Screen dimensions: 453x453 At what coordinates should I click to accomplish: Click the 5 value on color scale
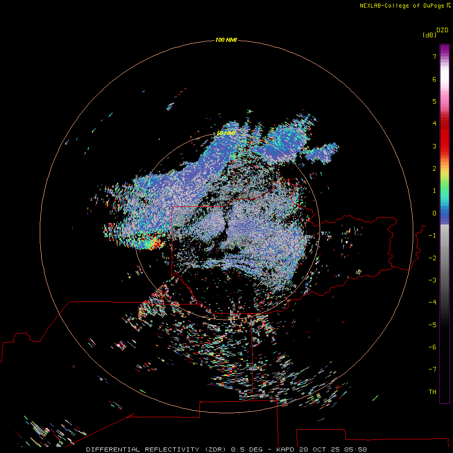[434, 101]
